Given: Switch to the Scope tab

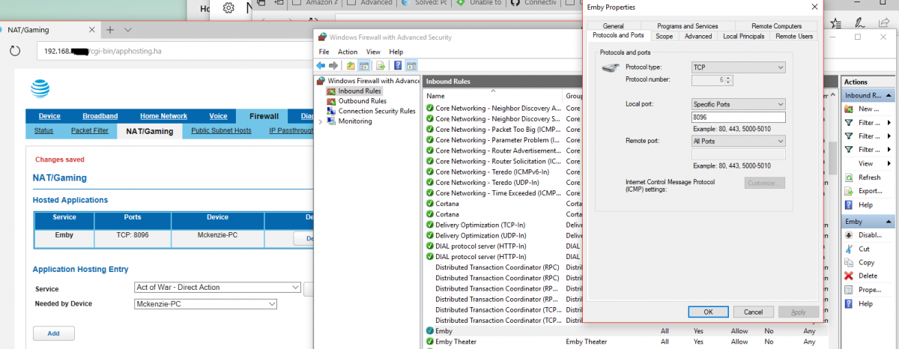Looking at the screenshot, I should (x=664, y=36).
